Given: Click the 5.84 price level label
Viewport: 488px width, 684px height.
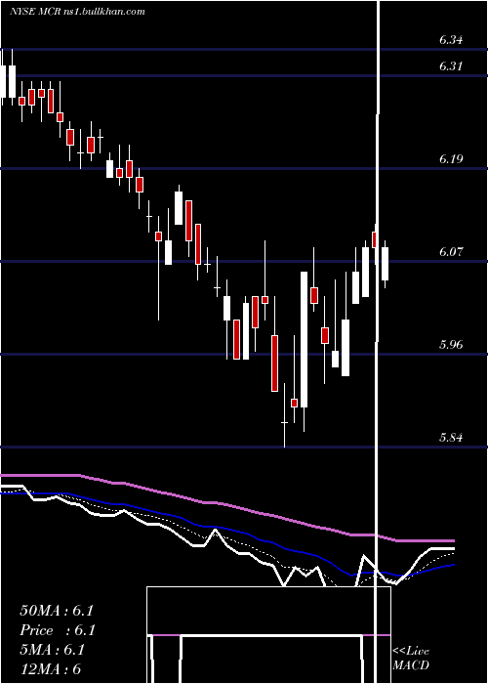Looking at the screenshot, I should [x=451, y=437].
